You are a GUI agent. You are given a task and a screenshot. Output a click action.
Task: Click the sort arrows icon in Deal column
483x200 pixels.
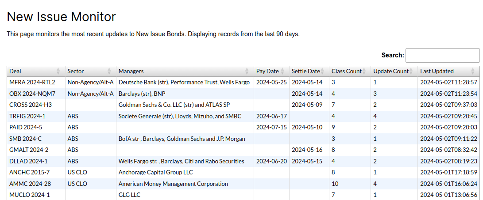point(58,71)
